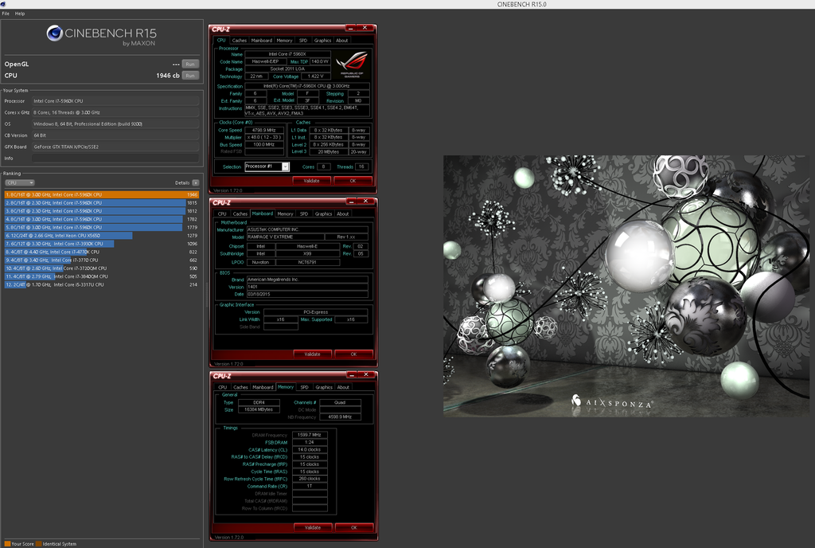Open Graphics tab in CPU-Z timings window

pyautogui.click(x=324, y=387)
